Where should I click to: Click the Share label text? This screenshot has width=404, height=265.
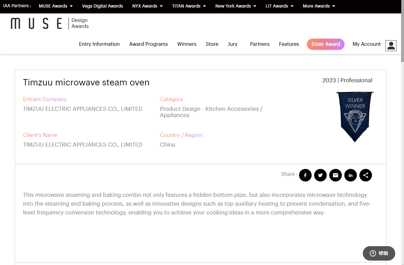pyautogui.click(x=289, y=174)
